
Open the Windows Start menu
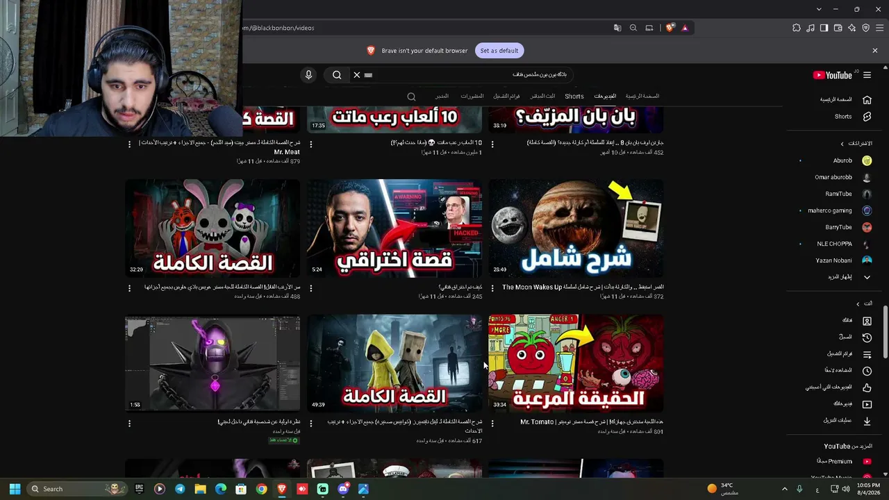click(x=15, y=489)
